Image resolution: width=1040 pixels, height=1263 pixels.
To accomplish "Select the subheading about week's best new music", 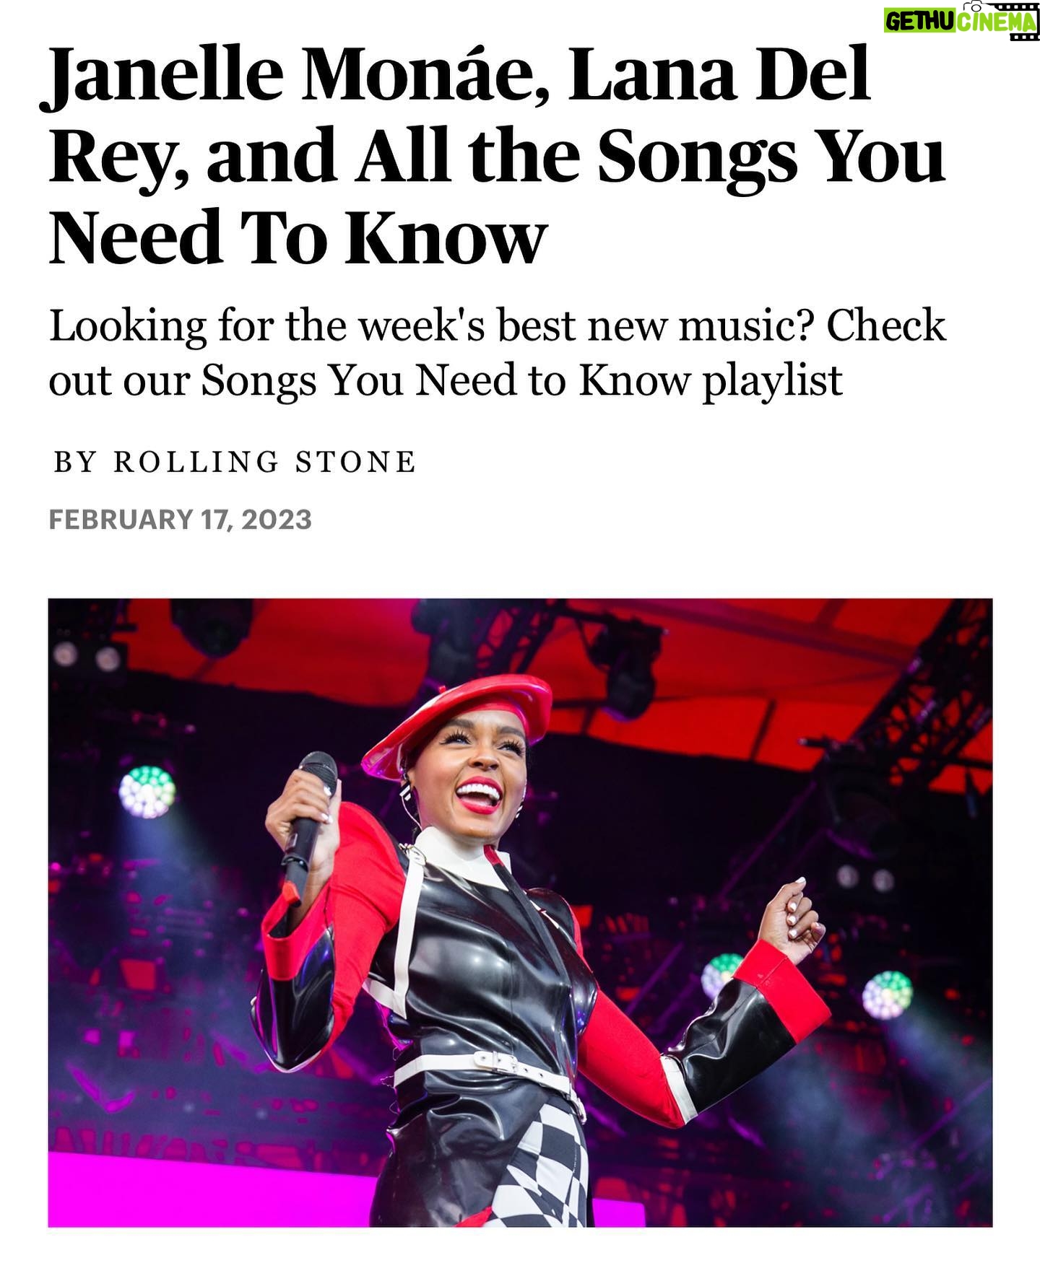I will 497,353.
